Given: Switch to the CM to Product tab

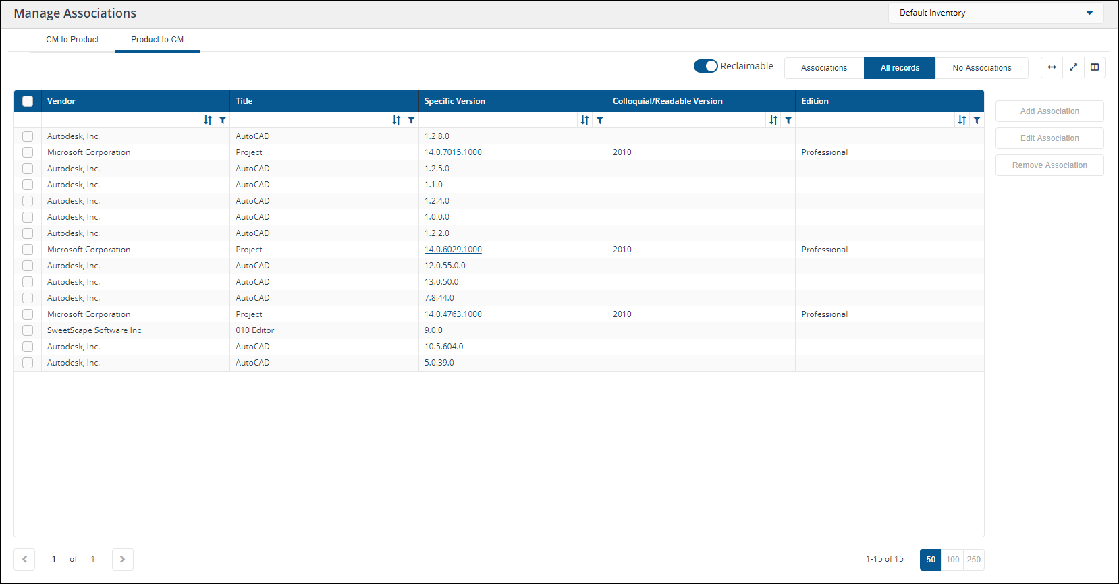Looking at the screenshot, I should [x=72, y=40].
